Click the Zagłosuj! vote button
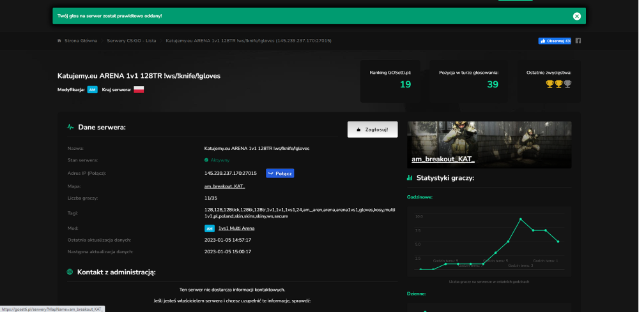 [x=373, y=130]
